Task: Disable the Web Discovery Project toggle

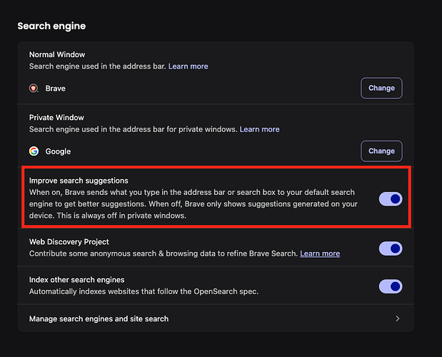Action: (390, 248)
